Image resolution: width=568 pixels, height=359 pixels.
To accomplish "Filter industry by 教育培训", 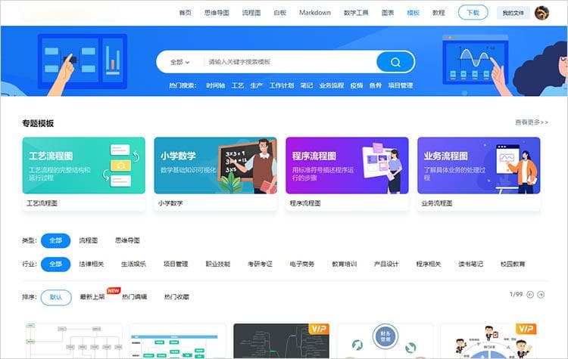I will [x=345, y=264].
